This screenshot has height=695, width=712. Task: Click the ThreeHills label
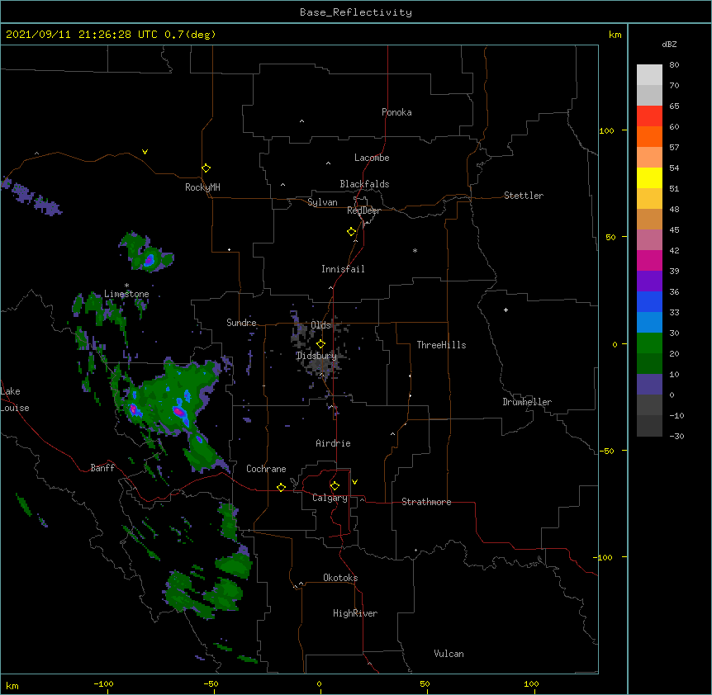[441, 345]
